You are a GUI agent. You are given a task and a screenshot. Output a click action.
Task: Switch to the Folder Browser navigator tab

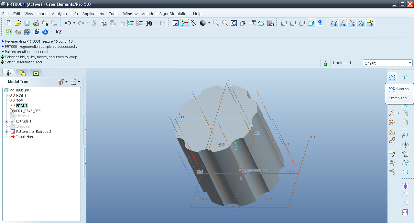point(22,73)
